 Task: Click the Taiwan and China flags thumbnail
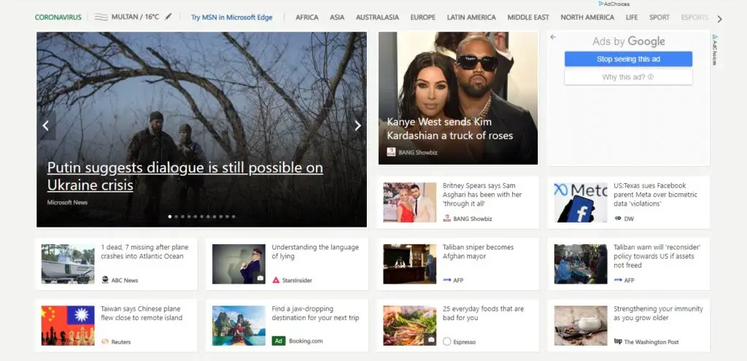click(x=68, y=325)
